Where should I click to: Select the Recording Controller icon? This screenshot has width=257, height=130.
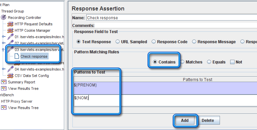pyautogui.click(x=3, y=18)
